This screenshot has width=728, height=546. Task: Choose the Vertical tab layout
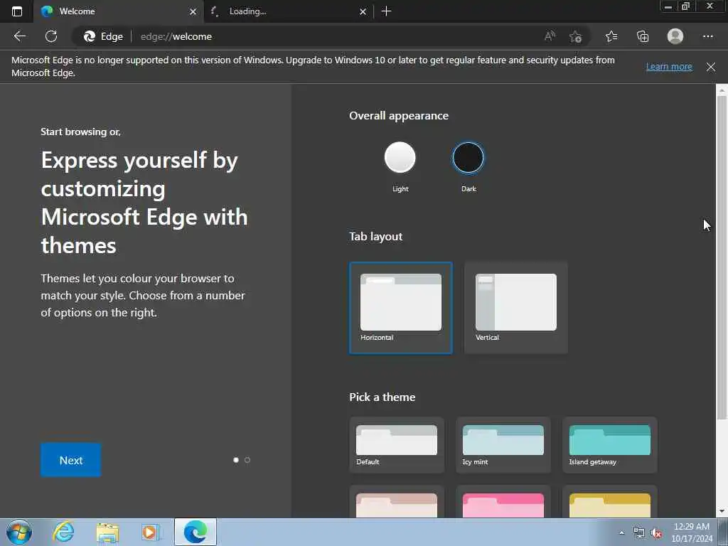coord(516,308)
